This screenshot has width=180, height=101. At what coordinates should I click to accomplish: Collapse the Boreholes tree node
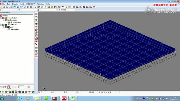pyautogui.click(x=4, y=20)
